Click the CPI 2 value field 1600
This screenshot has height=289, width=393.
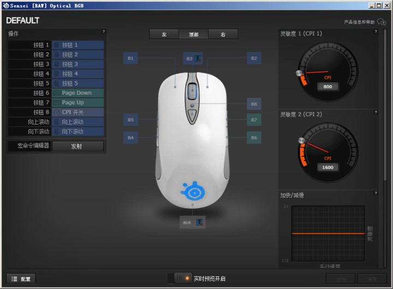[327, 167]
